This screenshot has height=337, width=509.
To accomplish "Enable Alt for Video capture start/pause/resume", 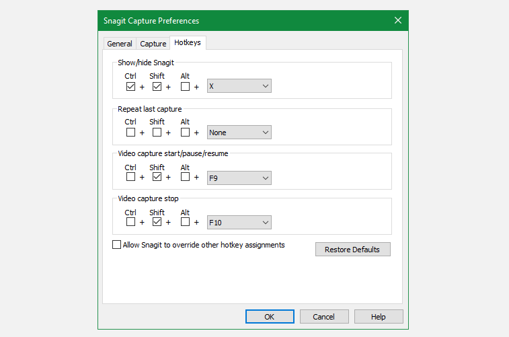I will click(x=185, y=177).
